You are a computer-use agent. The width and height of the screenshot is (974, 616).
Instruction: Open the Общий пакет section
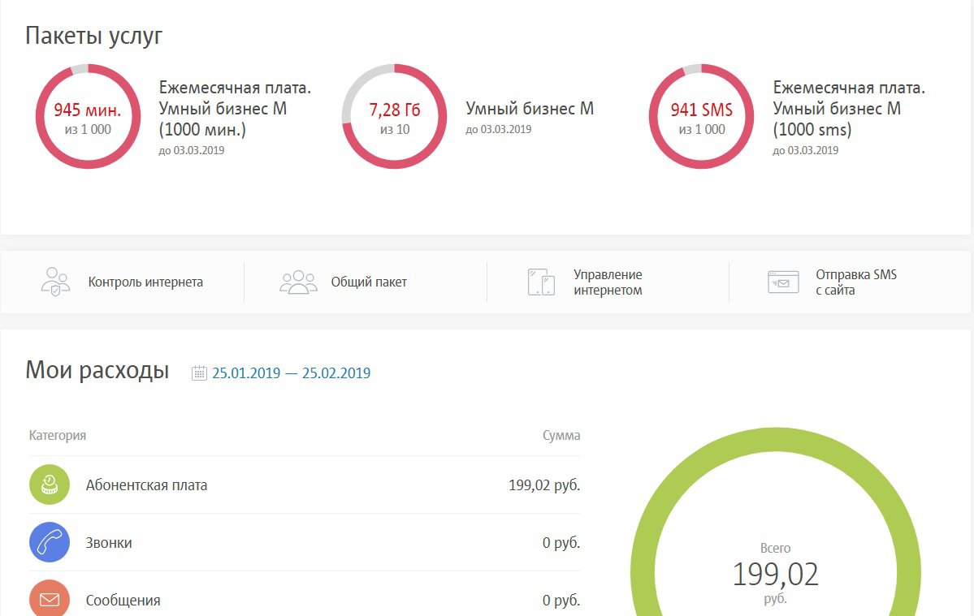point(369,282)
